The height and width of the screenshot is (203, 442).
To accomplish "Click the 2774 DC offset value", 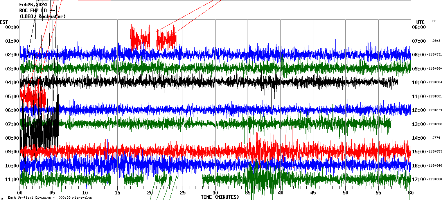I will pos(436,138).
